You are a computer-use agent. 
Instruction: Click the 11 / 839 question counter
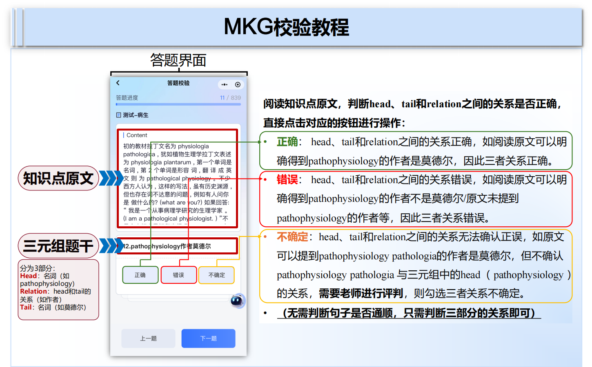pos(230,98)
